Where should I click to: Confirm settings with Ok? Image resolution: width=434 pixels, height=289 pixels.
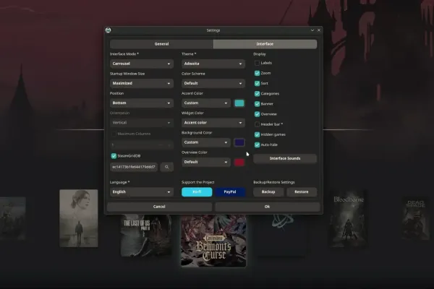(267, 207)
